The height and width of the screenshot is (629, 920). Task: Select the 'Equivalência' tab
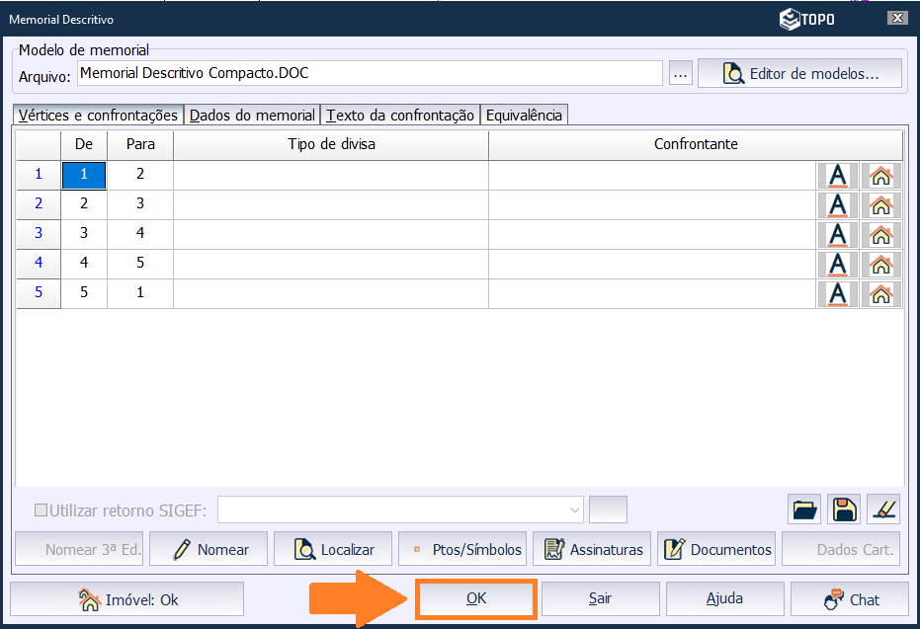524,116
